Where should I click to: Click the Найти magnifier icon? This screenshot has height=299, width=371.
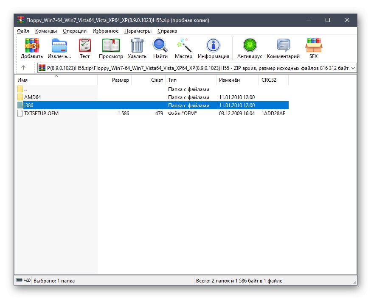(x=160, y=45)
